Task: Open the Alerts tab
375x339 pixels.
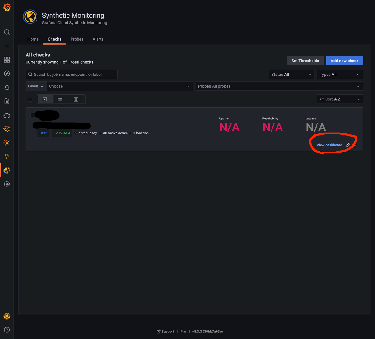Action: pos(98,39)
